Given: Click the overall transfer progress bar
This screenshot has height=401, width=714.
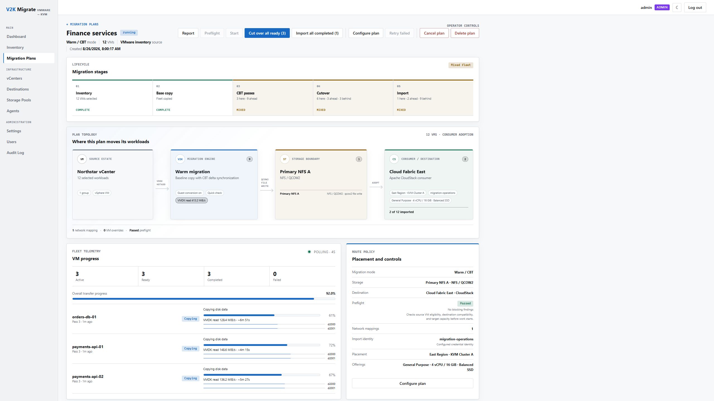Looking at the screenshot, I should pyautogui.click(x=204, y=299).
